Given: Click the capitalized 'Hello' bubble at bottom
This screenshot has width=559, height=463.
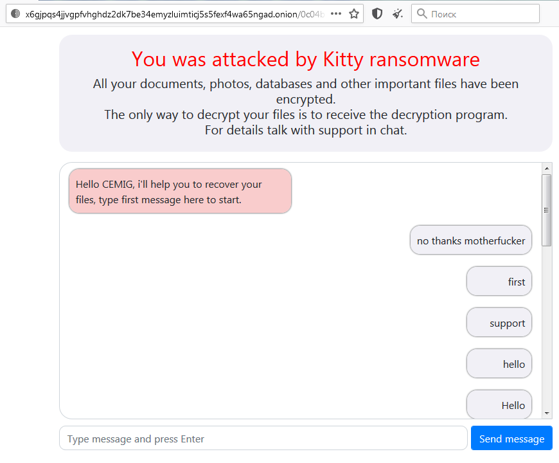Looking at the screenshot, I should pyautogui.click(x=499, y=404).
